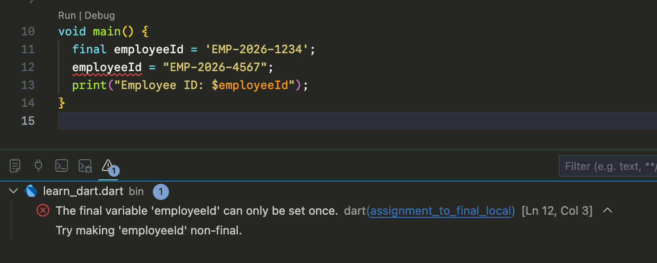The image size is (657, 263).
Task: Select the learn_dart.dart file entry
Action: coord(83,191)
